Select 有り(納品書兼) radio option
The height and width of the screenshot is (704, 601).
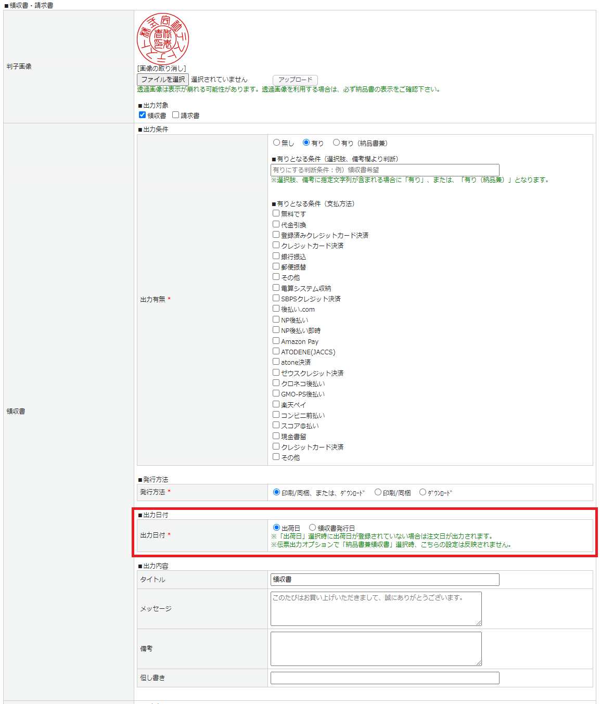[x=336, y=143]
